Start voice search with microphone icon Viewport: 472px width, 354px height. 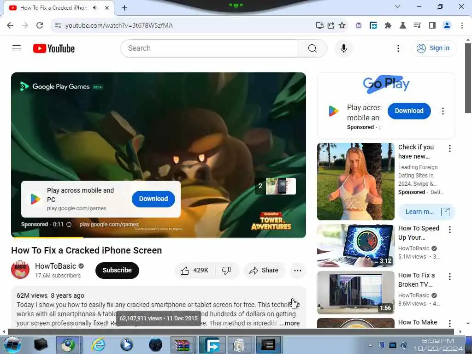343,48
